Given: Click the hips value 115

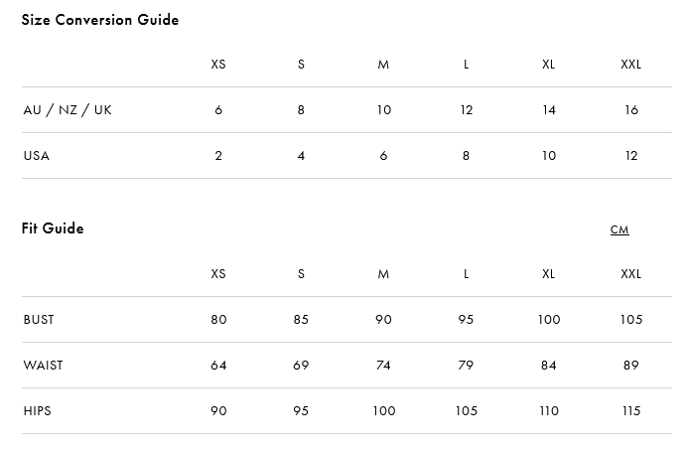Looking at the screenshot, I should tap(631, 410).
